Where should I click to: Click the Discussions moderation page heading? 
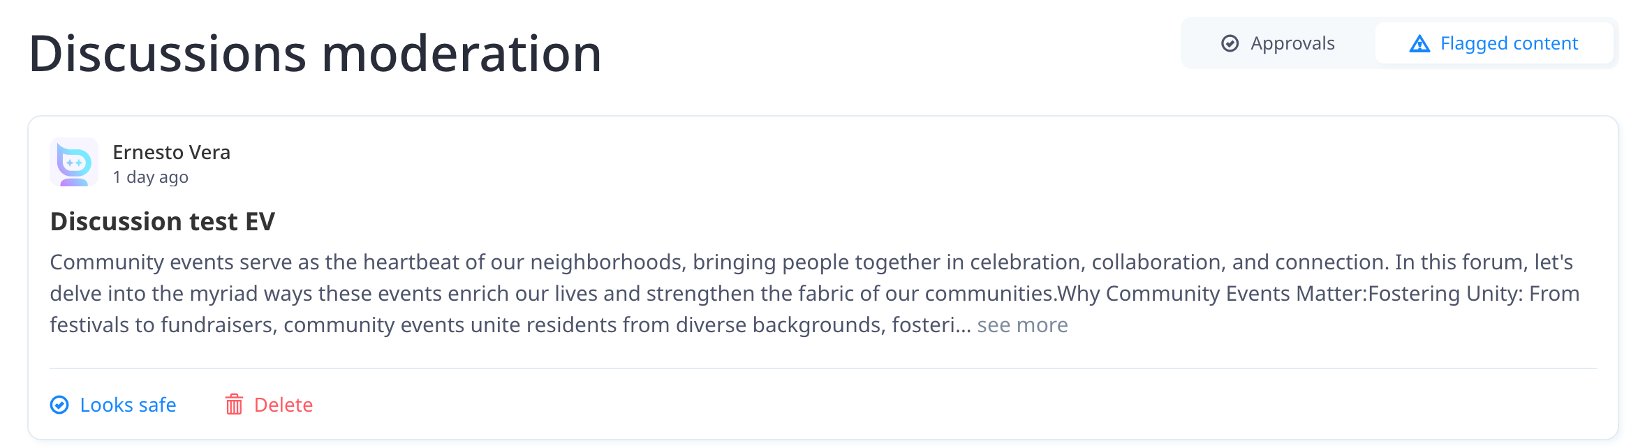click(316, 54)
